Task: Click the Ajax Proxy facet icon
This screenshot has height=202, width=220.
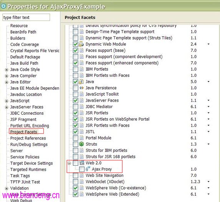Action: coord(88,169)
